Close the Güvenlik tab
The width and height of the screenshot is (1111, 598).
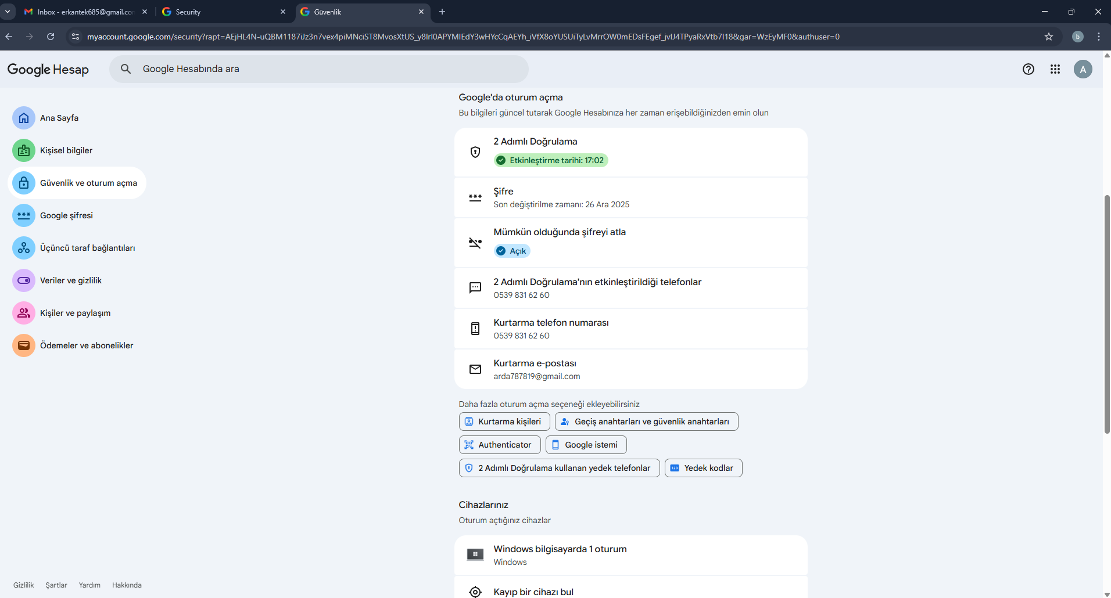(x=421, y=12)
